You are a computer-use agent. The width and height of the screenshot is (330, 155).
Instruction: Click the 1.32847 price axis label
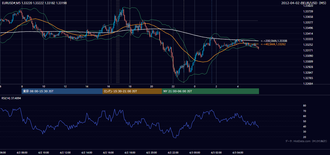(308, 73)
